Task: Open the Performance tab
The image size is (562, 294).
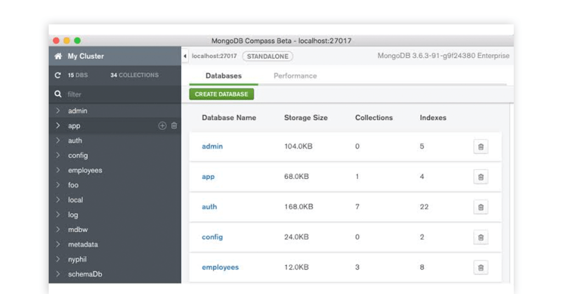Action: point(295,76)
